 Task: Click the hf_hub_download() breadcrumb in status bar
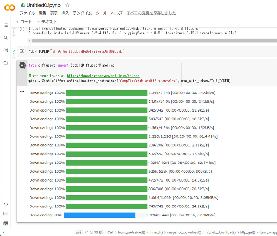click(x=220, y=232)
